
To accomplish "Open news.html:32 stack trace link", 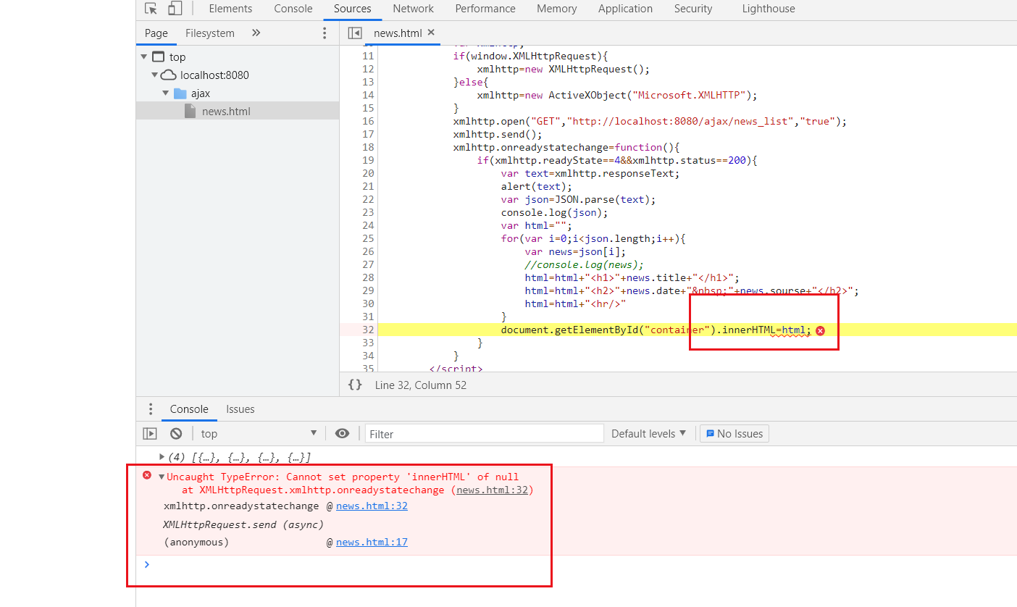I will 372,506.
